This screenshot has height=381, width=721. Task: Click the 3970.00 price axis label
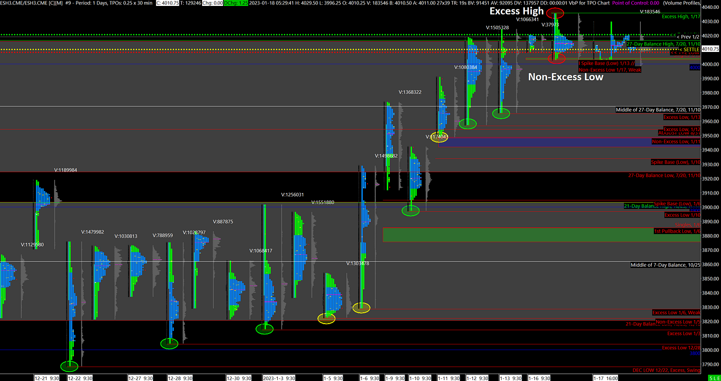(x=711, y=107)
